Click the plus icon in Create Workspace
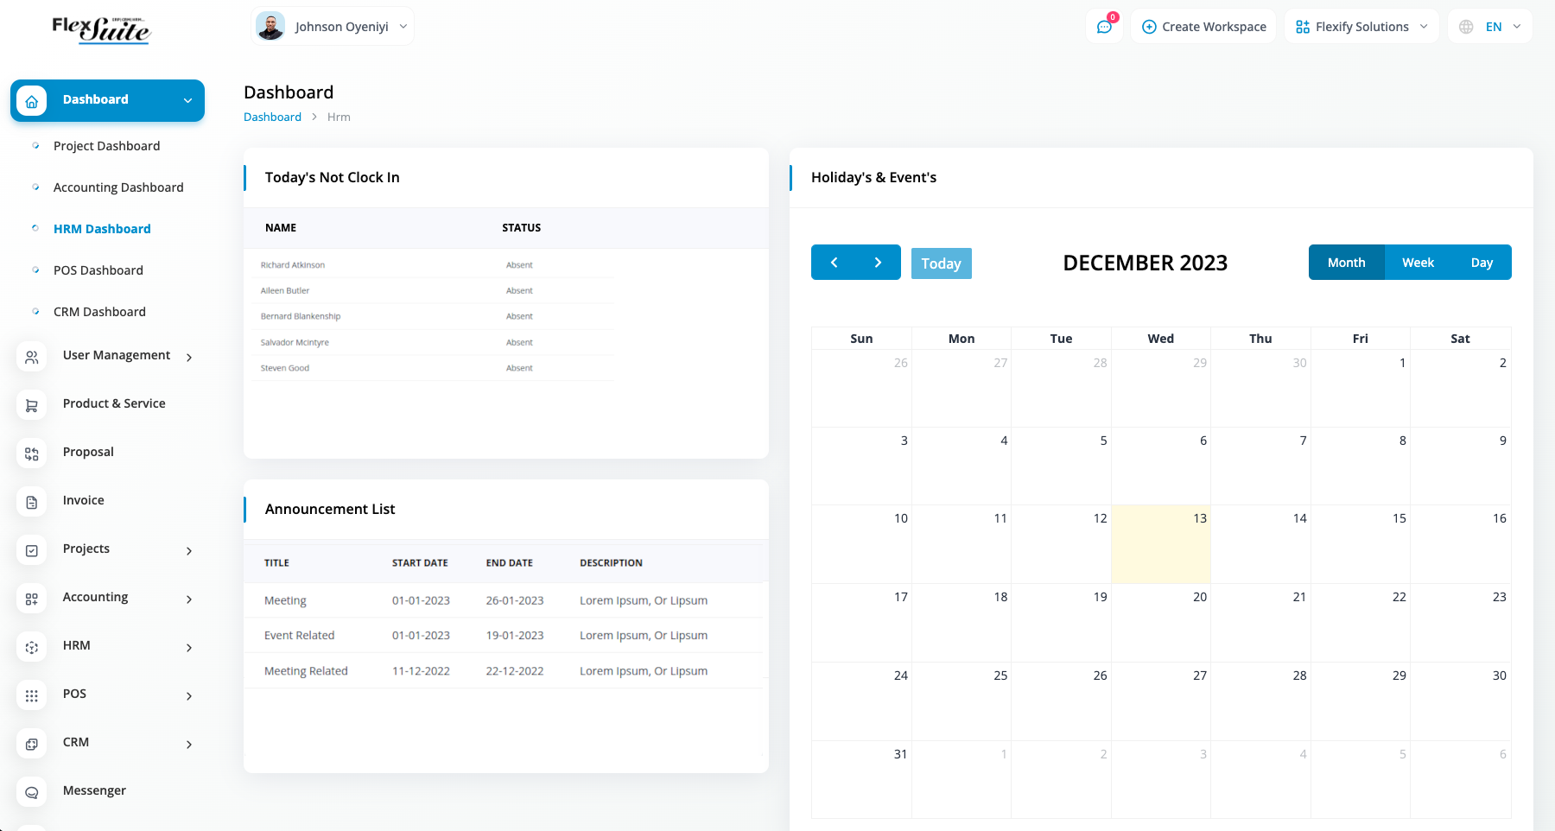Screen dimensions: 1555x831 click(1149, 27)
